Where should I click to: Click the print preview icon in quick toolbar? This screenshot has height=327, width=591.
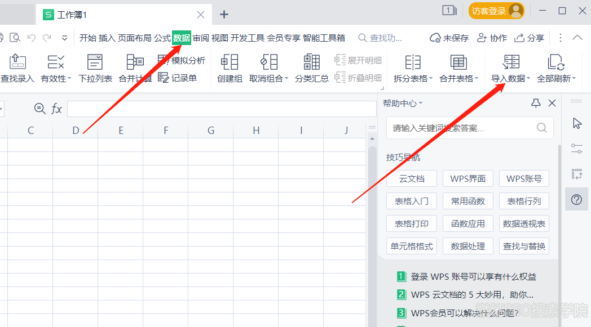pos(15,38)
